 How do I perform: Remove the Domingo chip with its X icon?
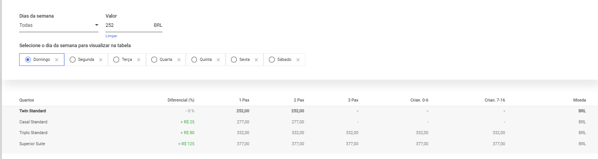[x=57, y=60]
